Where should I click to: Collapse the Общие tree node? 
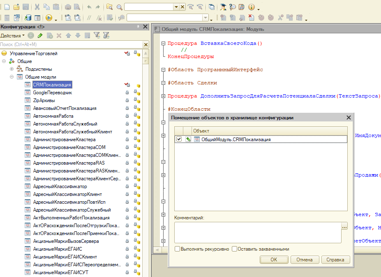coord(4,61)
